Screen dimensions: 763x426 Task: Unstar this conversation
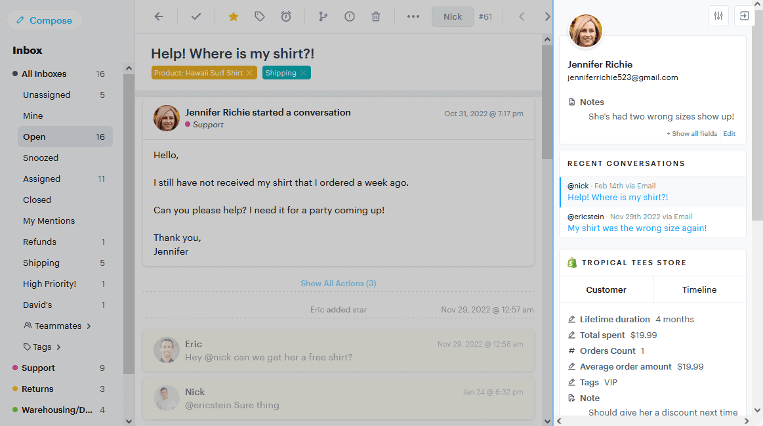tap(233, 16)
